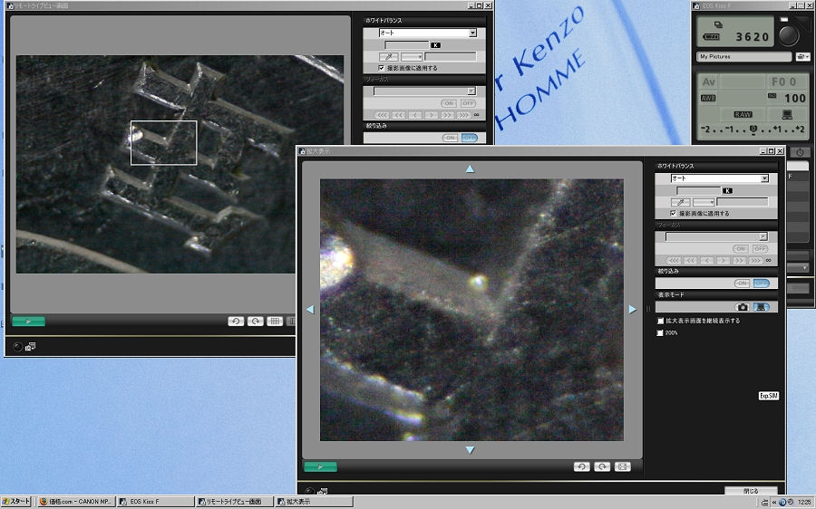
Task: Click the round shutter release button
Action: (789, 35)
